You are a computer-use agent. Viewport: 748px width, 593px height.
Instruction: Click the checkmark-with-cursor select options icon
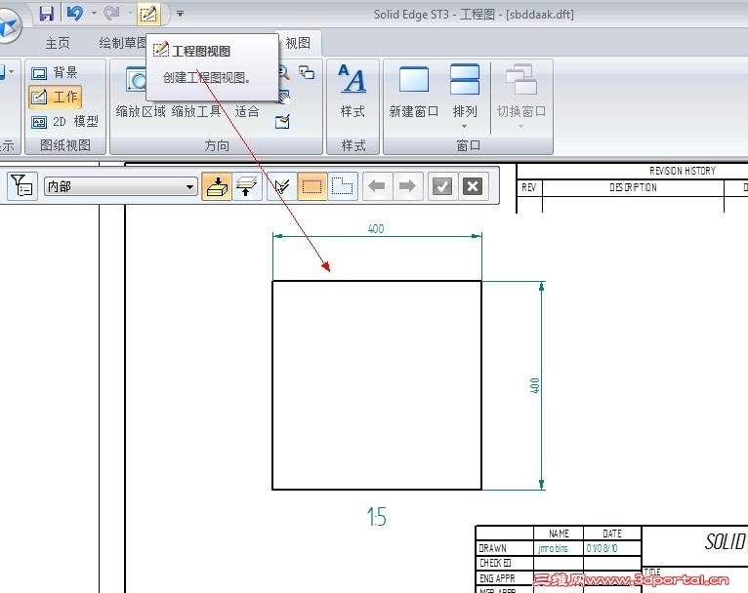282,186
